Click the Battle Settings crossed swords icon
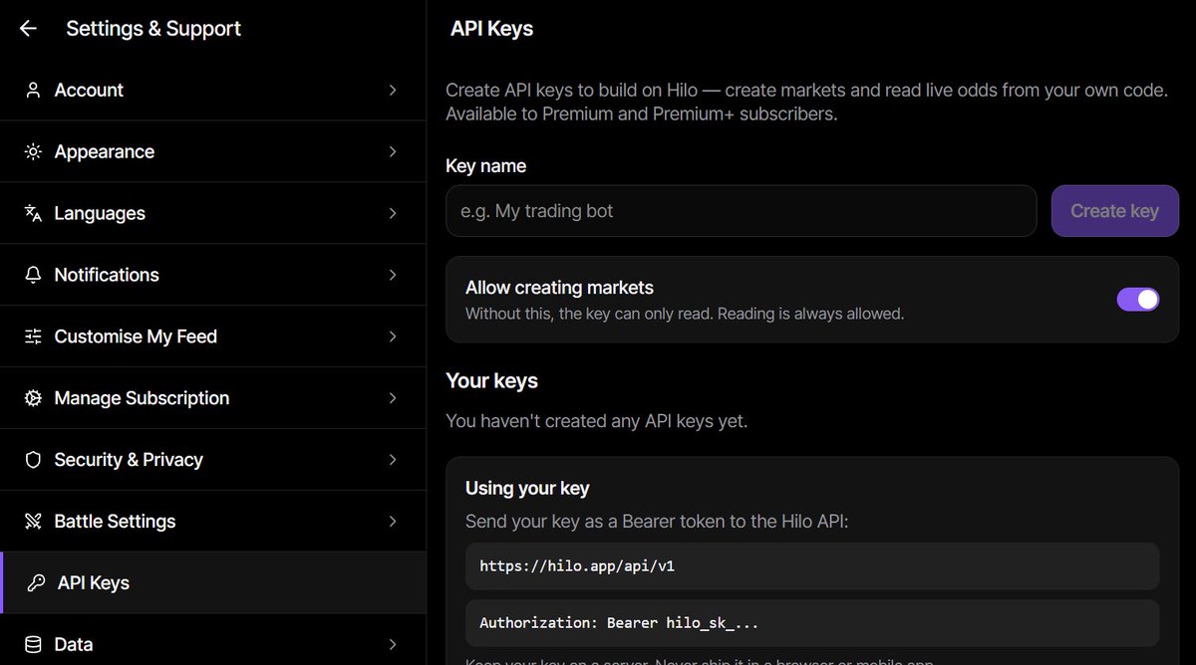Screen dimensions: 1196x665 pos(33,522)
